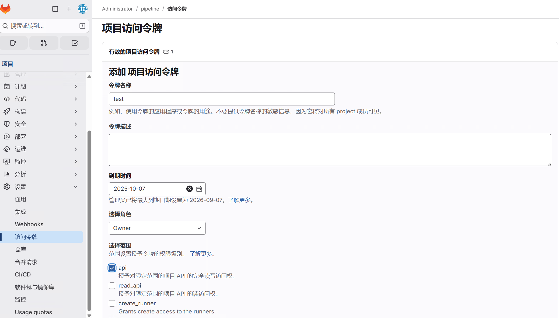
Task: Click the plus create new icon
Action: 69,9
